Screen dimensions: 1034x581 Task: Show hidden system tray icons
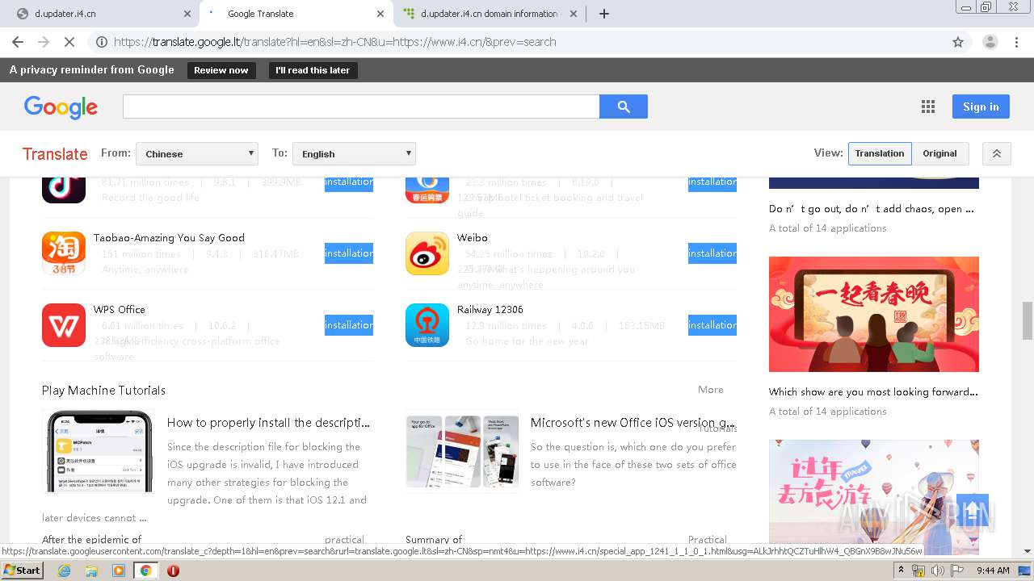click(901, 571)
